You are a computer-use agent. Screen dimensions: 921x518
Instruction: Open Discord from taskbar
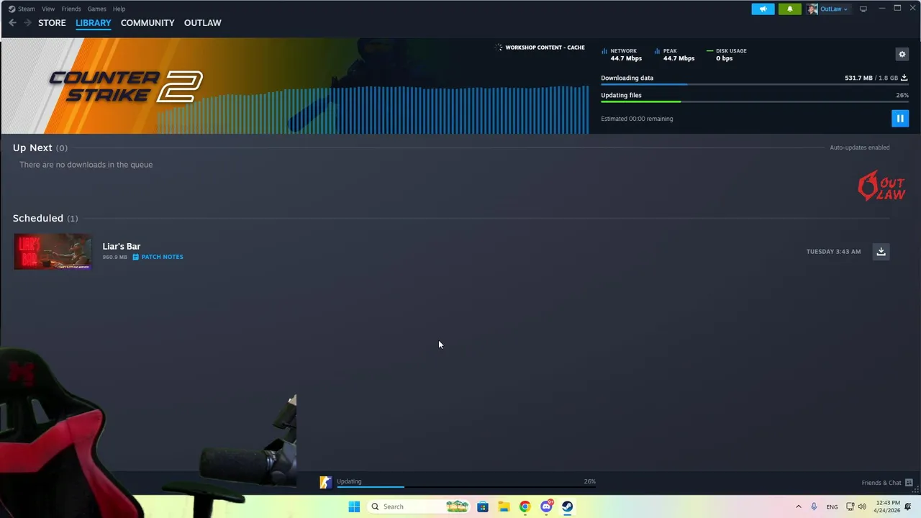(x=547, y=506)
